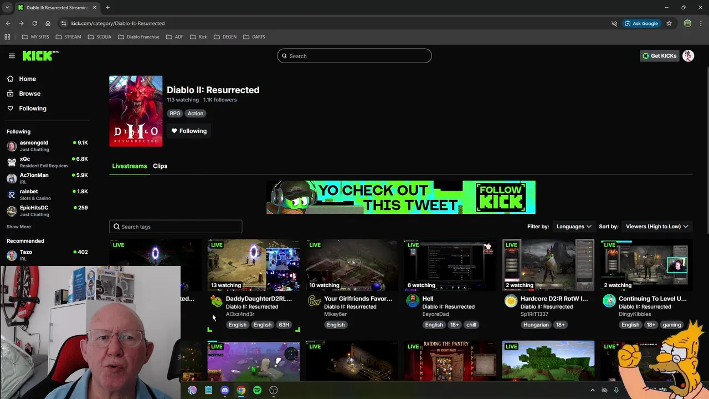
Task: Open xQc channel in Following list
Action: [47, 162]
